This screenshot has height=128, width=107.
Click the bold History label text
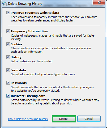click(x=16, y=57)
